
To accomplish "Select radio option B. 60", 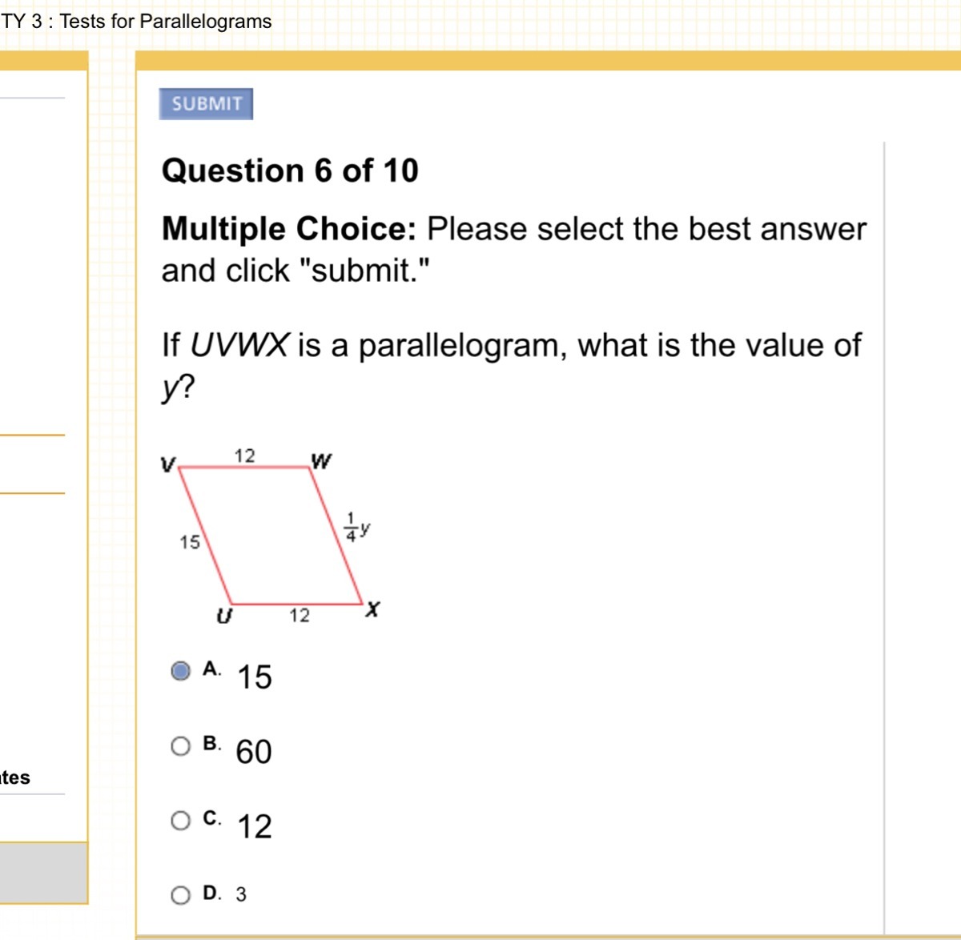I will (181, 746).
